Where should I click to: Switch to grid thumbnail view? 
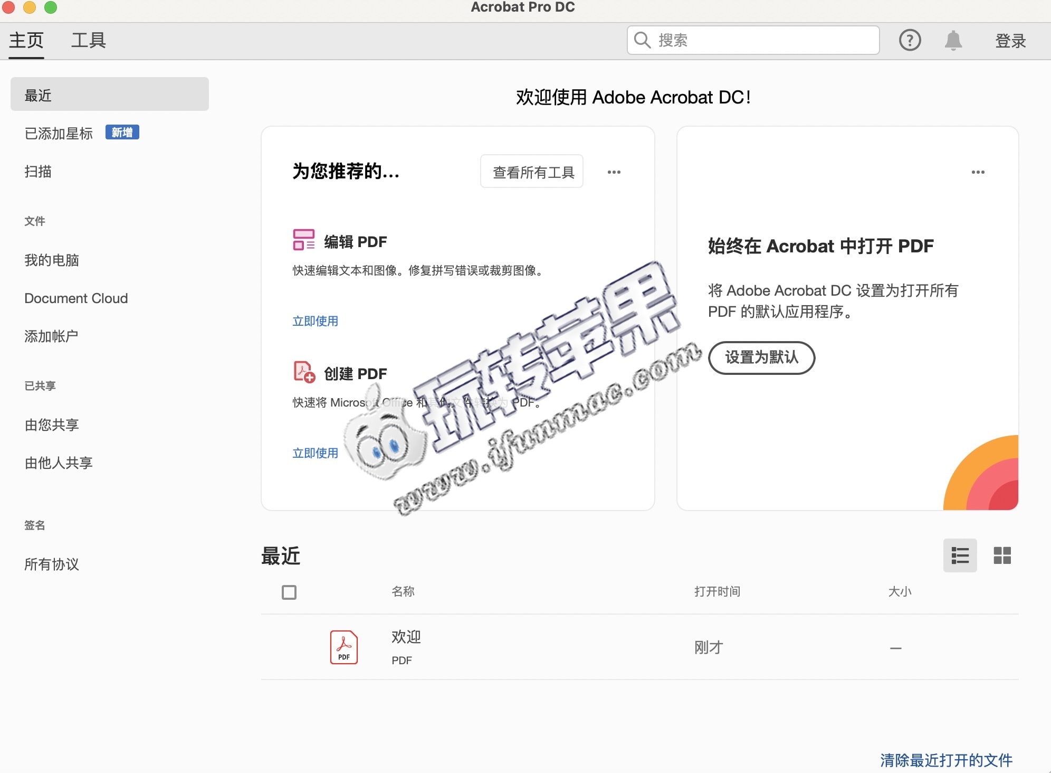pyautogui.click(x=1002, y=555)
